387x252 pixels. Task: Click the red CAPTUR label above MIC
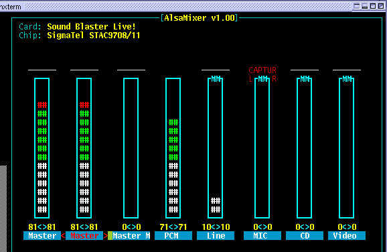pyautogui.click(x=262, y=70)
